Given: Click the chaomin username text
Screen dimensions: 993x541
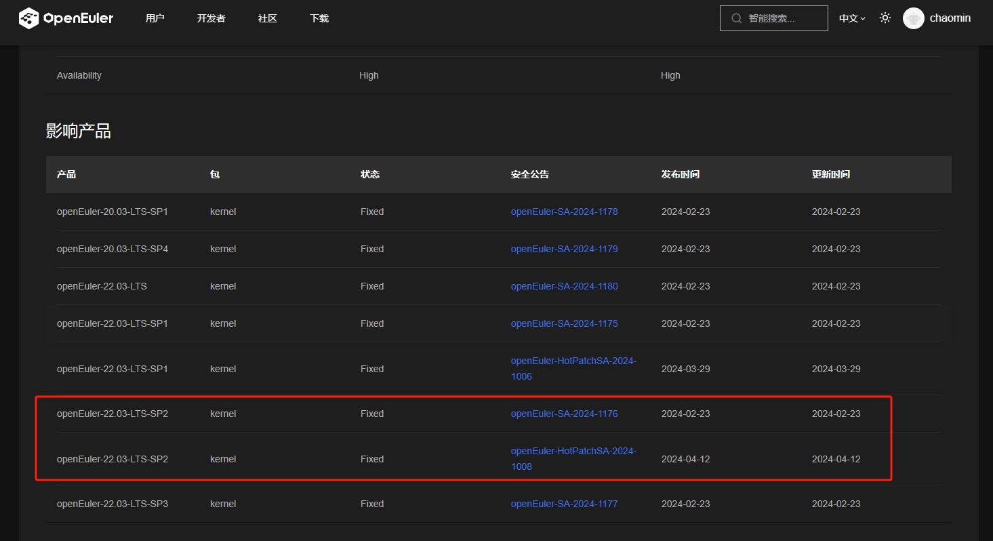Looking at the screenshot, I should (x=950, y=18).
